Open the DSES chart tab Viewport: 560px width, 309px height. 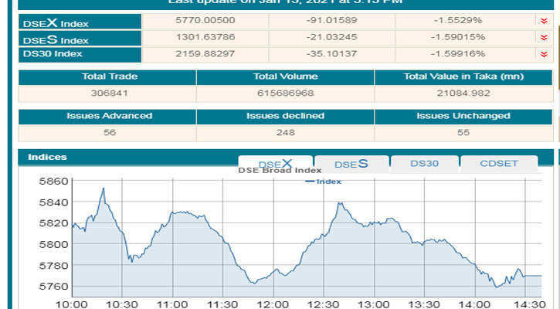click(x=350, y=164)
